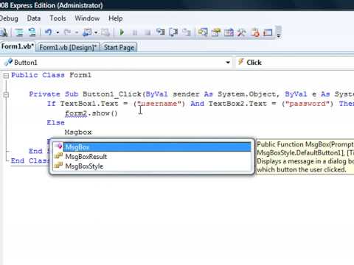Image resolution: width=354 pixels, height=265 pixels.
Task: Click the Break All pause icon
Action: (135, 32)
